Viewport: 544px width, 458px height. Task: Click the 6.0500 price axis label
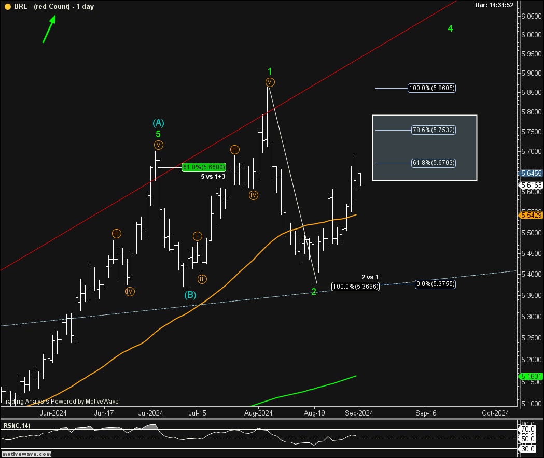pos(532,16)
